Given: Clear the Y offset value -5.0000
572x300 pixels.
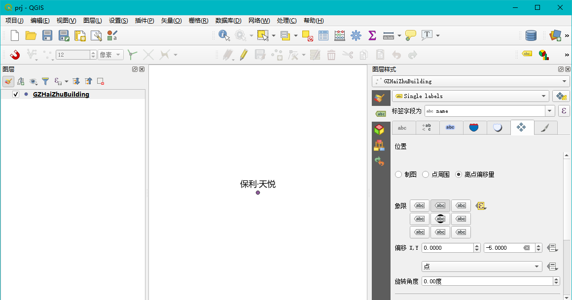Looking at the screenshot, I should click(527, 248).
